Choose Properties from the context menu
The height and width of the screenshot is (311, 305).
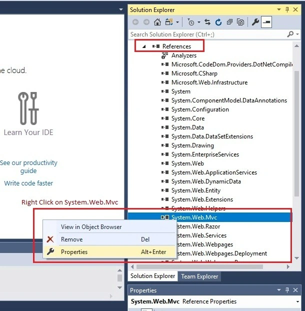coord(109,252)
